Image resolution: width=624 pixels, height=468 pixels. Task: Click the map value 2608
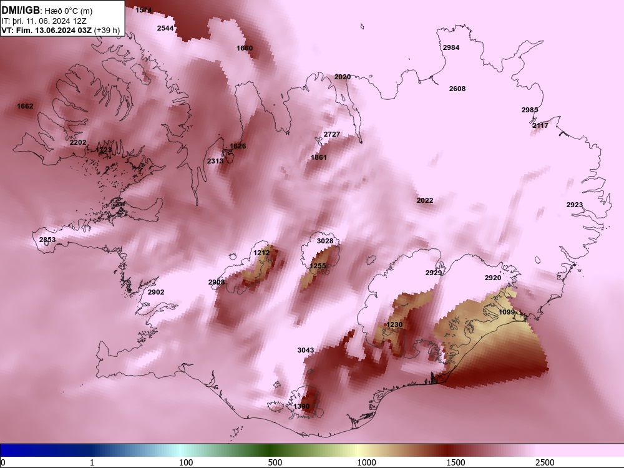point(457,89)
